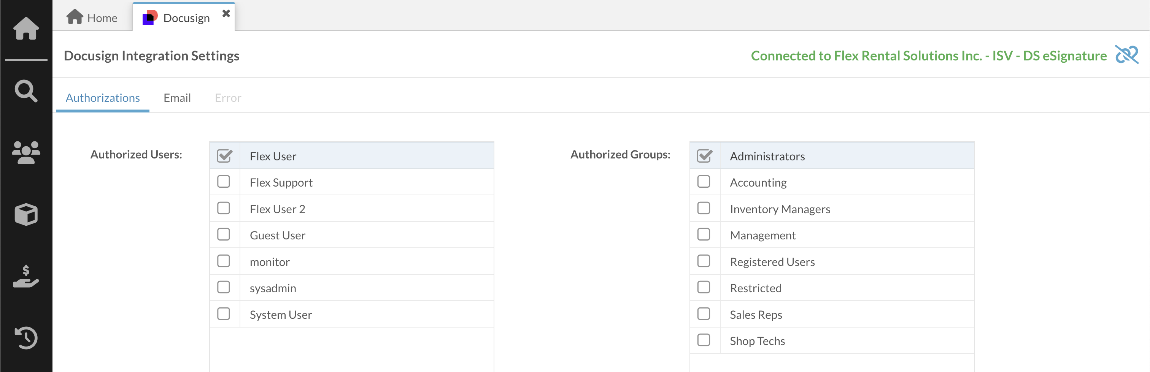Open the contacts people icon in the sidebar
This screenshot has height=372, width=1150.
click(26, 152)
